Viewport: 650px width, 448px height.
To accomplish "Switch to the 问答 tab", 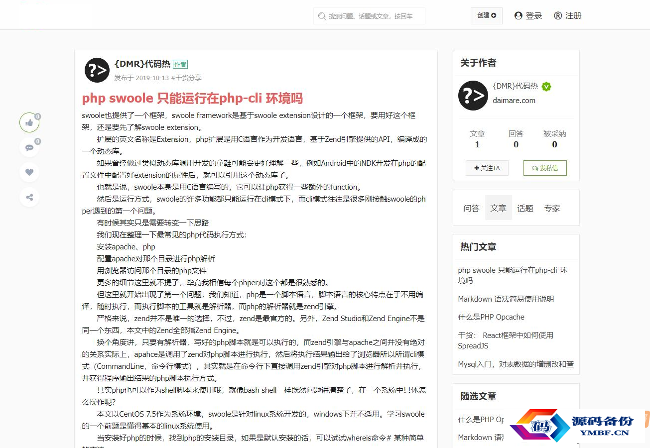I will coord(471,208).
